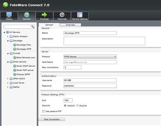Click the Host Name field

point(90,62)
